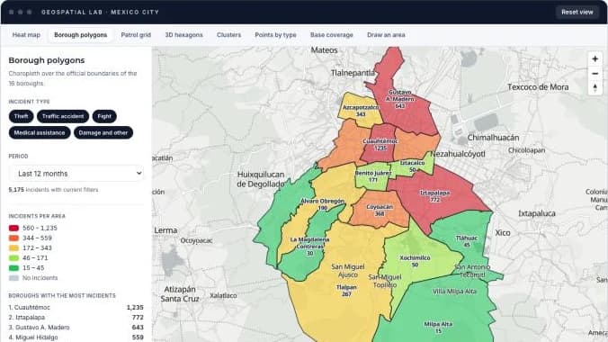Switch to the Clusters tab
The height and width of the screenshot is (342, 608).
[228, 35]
